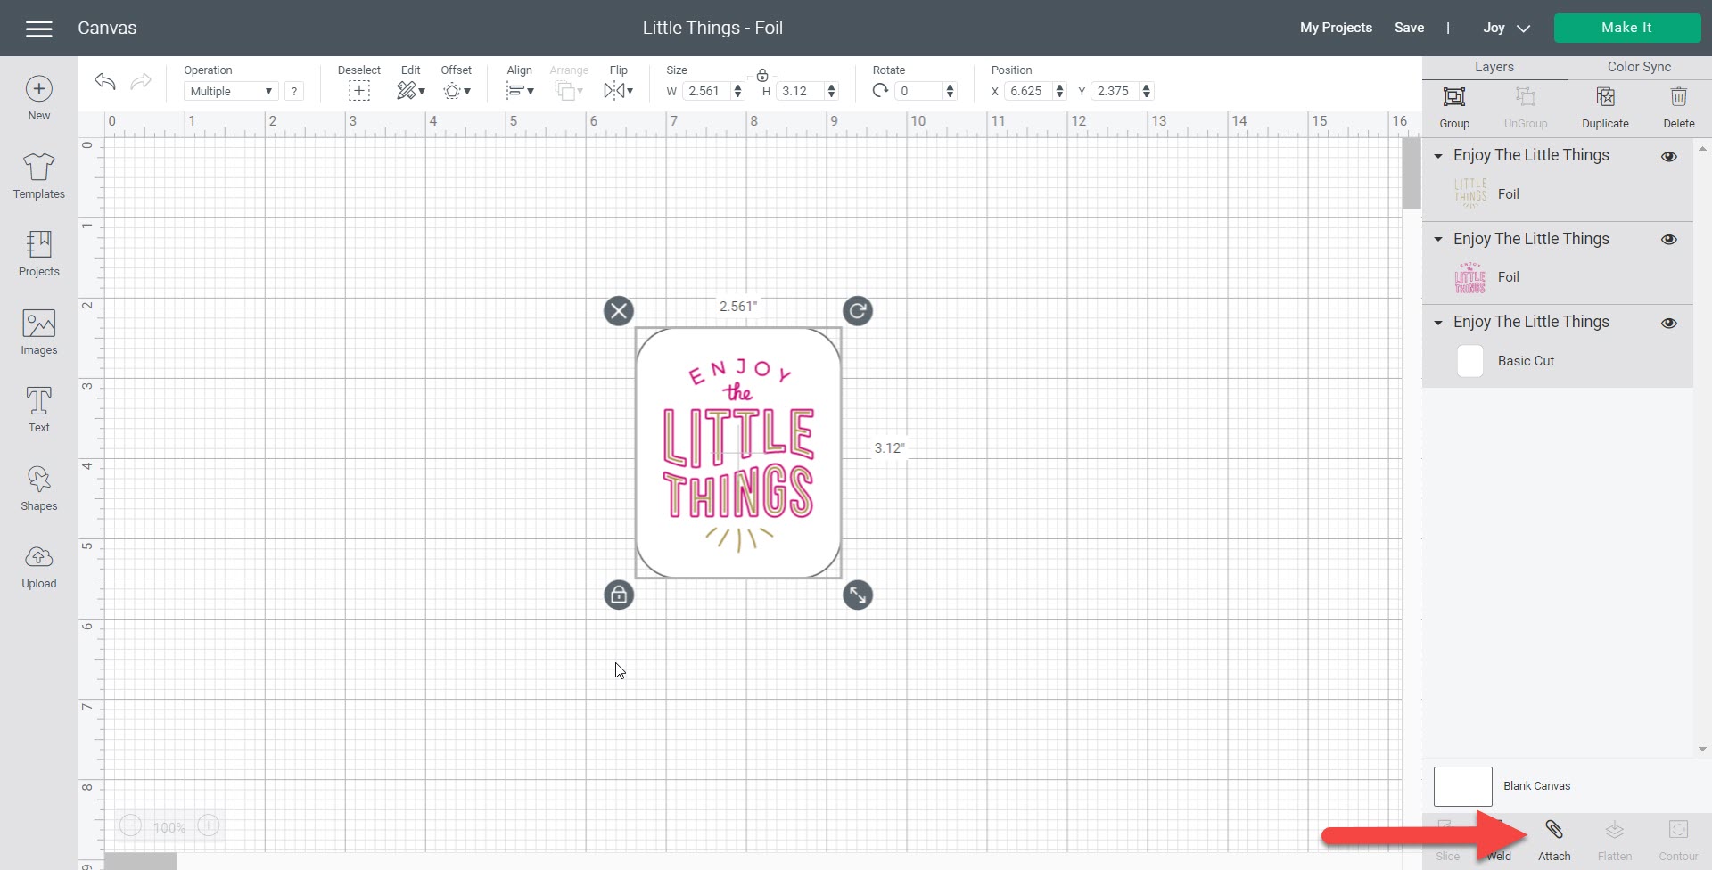Hide the first Enjoy The Little Things layer

pos(1668,156)
